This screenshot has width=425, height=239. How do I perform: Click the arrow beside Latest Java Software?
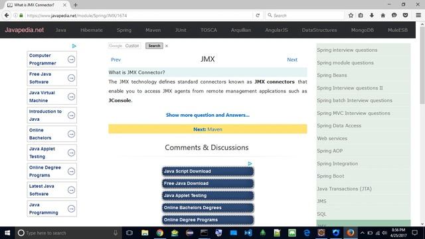[71, 190]
